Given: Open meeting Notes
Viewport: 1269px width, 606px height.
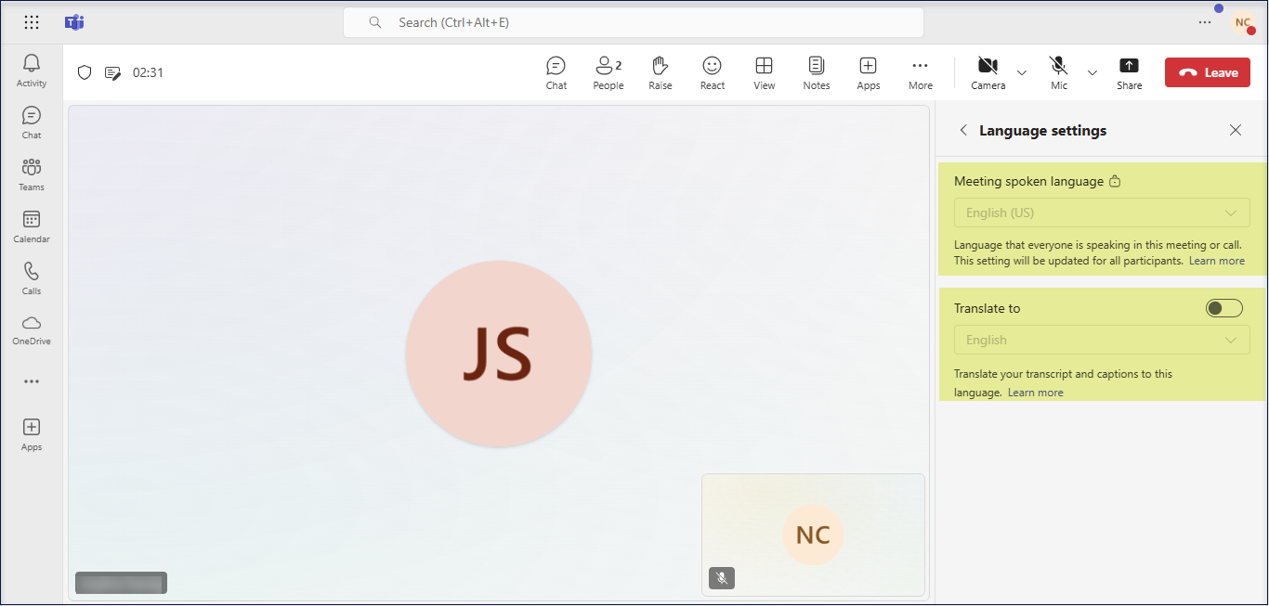Looking at the screenshot, I should point(816,72).
